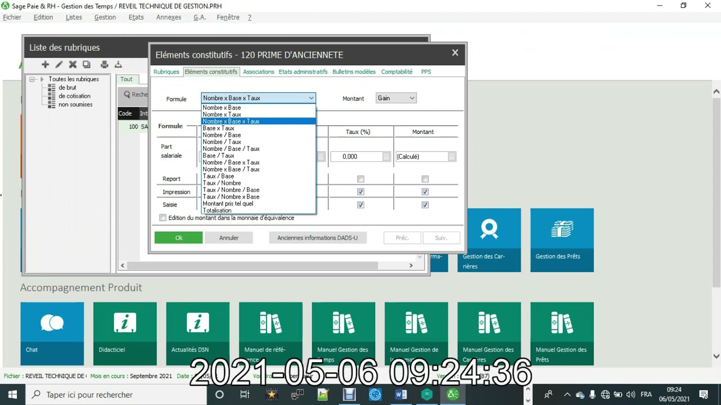721x405 pixels.
Task: Uncheck Impression for the Taux (%) column
Action: point(360,192)
